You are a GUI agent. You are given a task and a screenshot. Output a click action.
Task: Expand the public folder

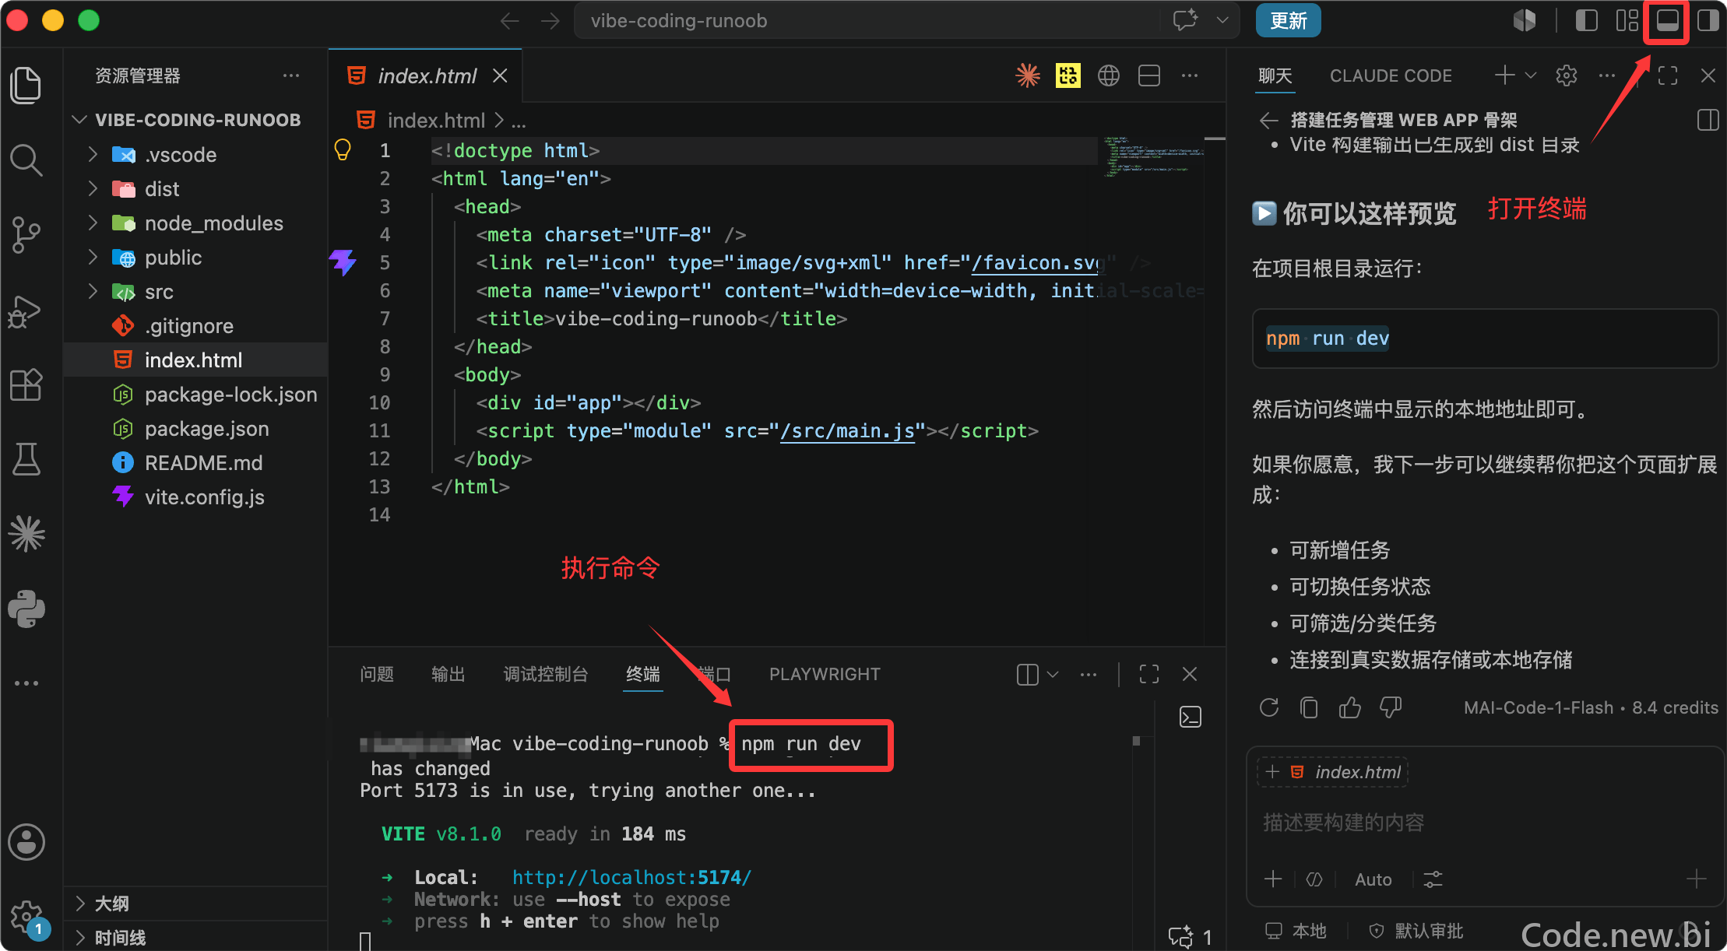click(x=93, y=257)
